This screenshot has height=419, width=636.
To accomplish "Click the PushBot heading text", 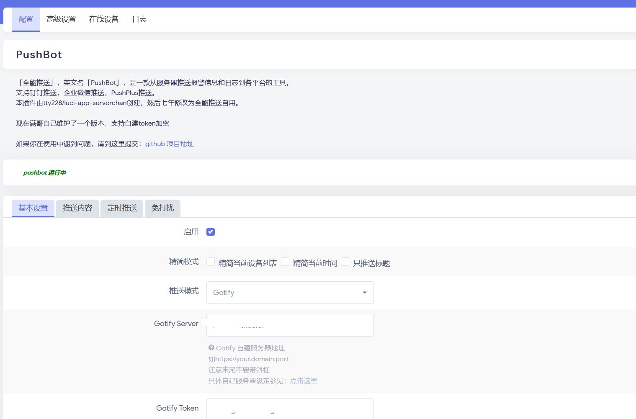I will click(39, 55).
